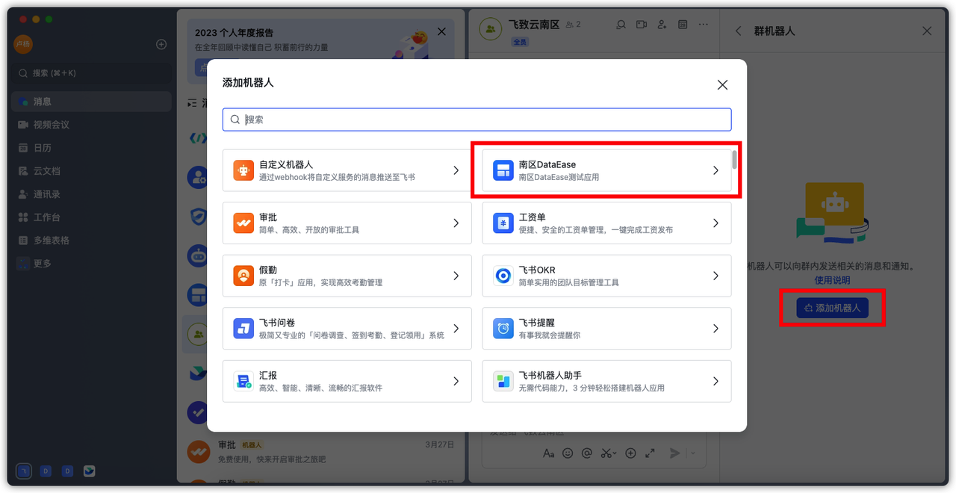This screenshot has height=493, width=956.
Task: Click the 添加机器人 button in side panel
Action: [832, 308]
